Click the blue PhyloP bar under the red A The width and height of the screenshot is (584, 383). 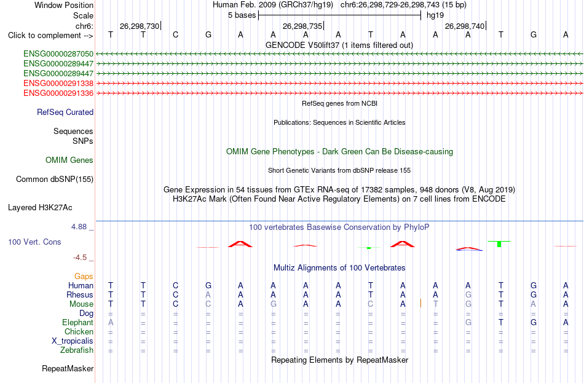[x=469, y=250]
